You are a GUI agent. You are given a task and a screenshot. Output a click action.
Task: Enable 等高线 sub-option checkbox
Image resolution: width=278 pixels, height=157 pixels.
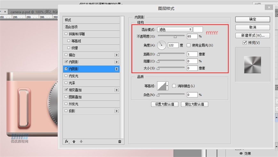pyautogui.click(x=69, y=41)
